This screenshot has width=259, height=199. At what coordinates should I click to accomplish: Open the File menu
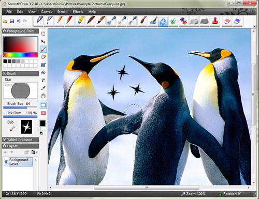(x=9, y=12)
